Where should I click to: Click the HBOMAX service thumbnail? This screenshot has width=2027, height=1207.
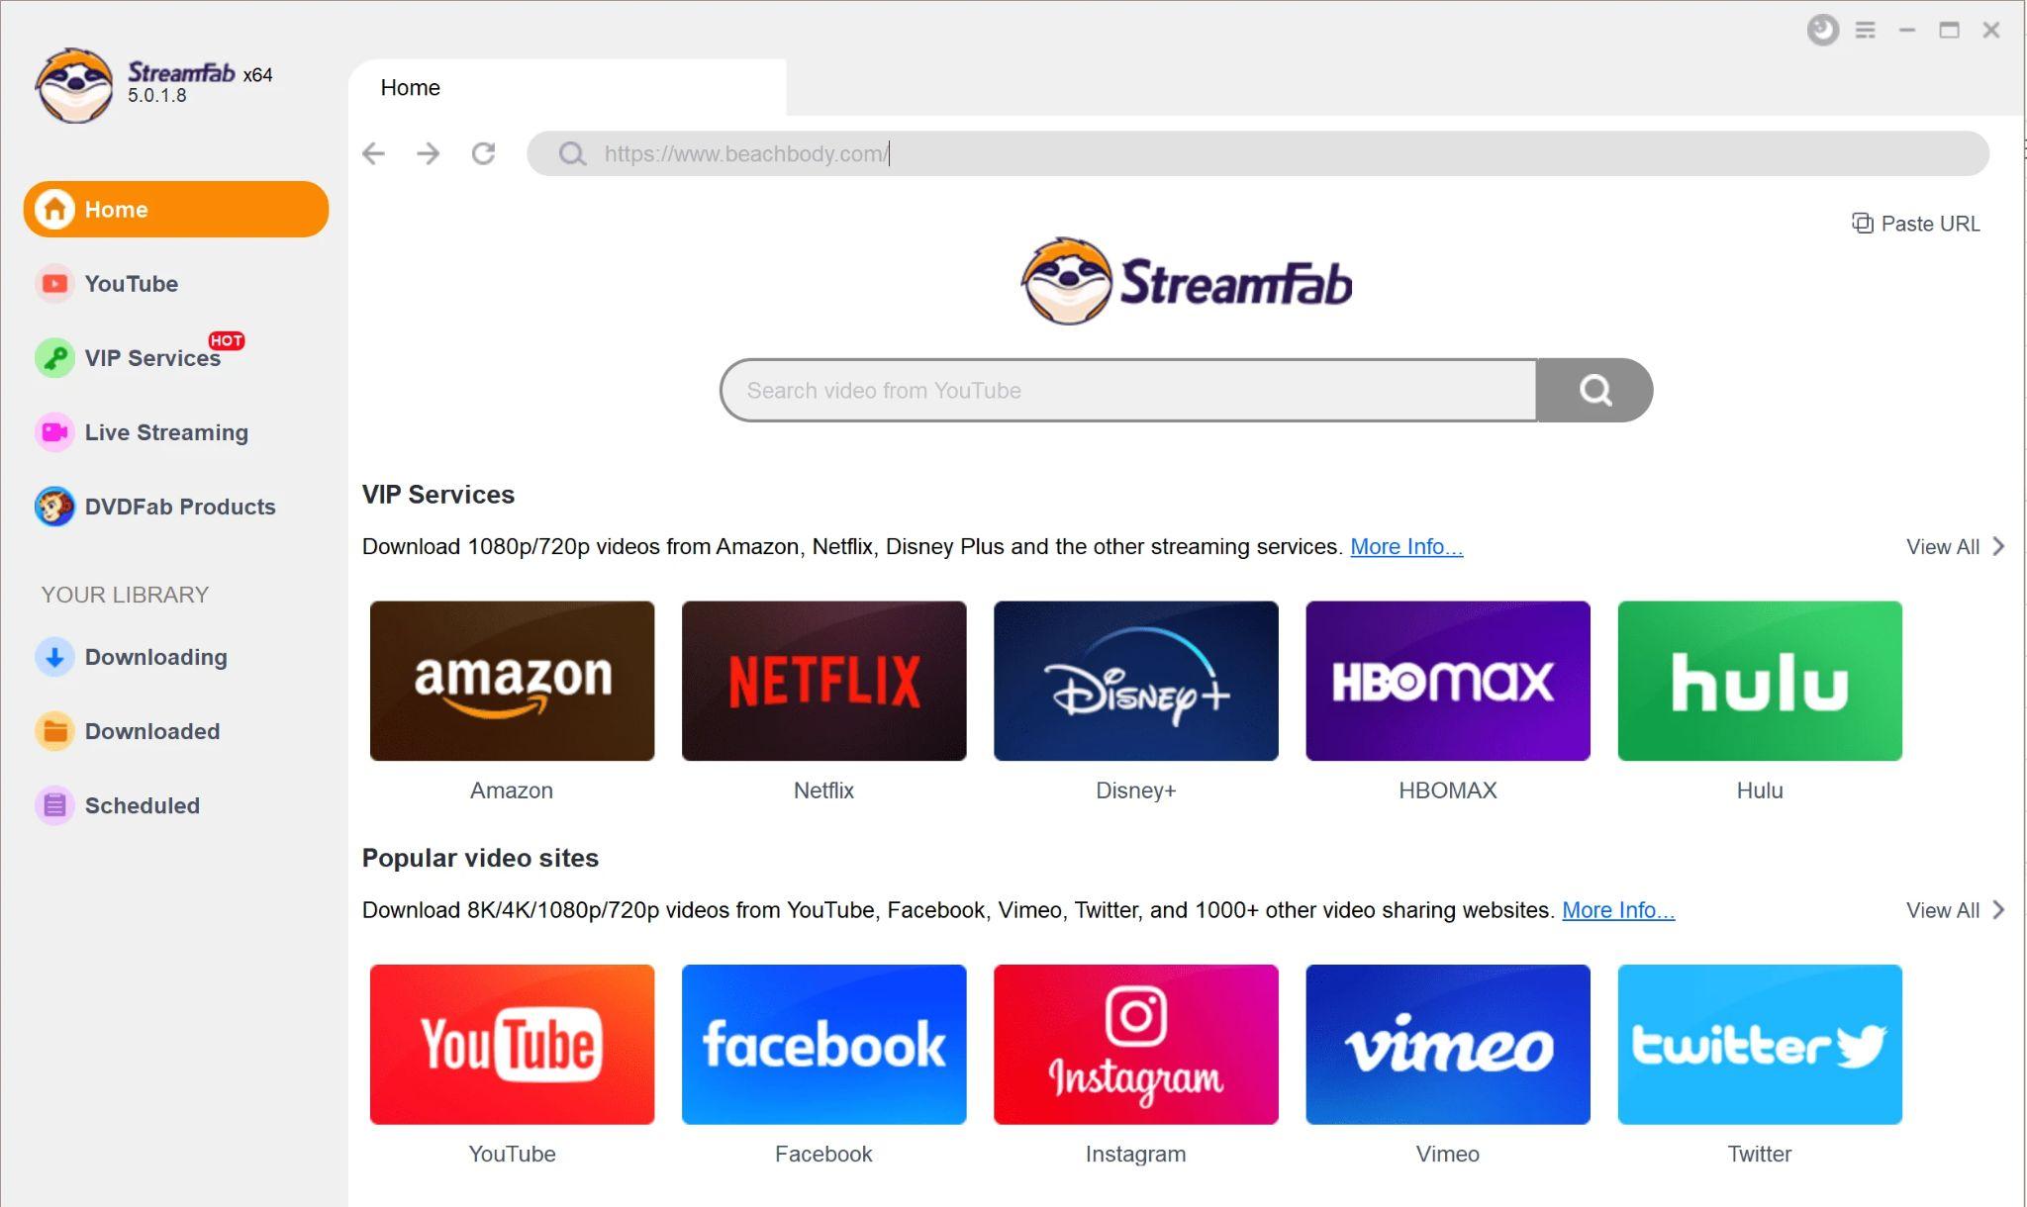(x=1448, y=680)
